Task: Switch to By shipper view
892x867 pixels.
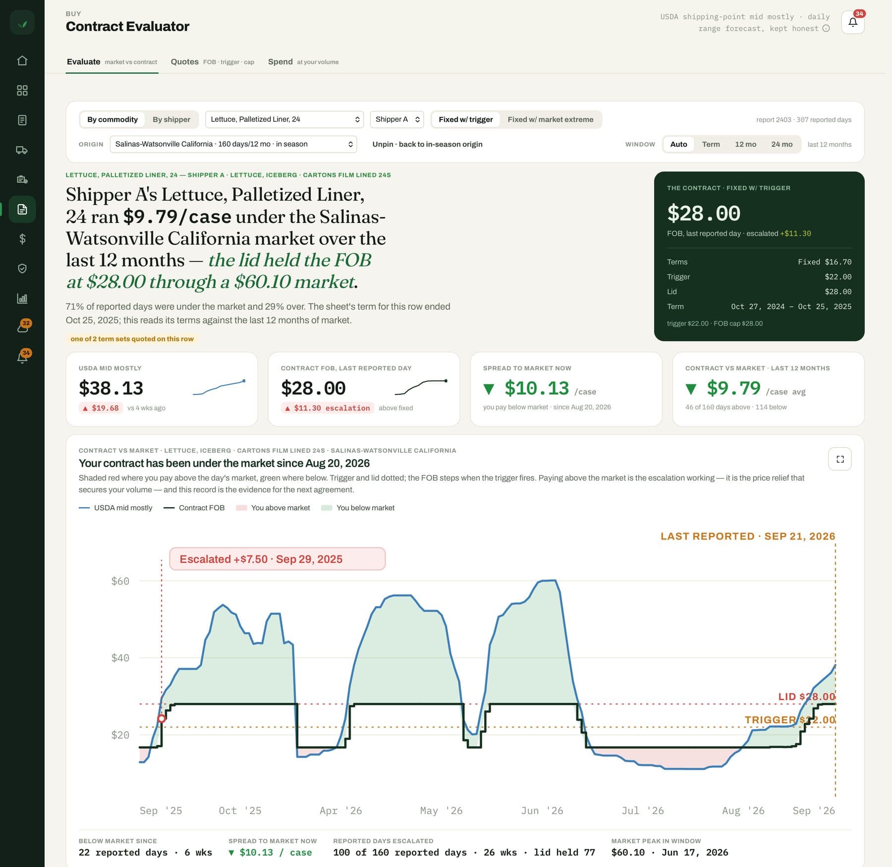Action: 171,119
